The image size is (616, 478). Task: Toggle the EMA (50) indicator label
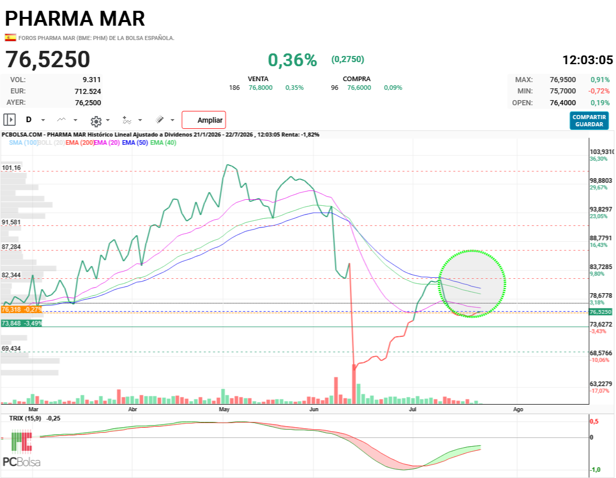click(135, 143)
